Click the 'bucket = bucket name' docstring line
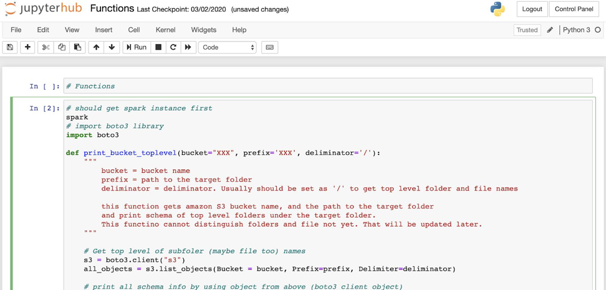The image size is (606, 290). coord(146,171)
